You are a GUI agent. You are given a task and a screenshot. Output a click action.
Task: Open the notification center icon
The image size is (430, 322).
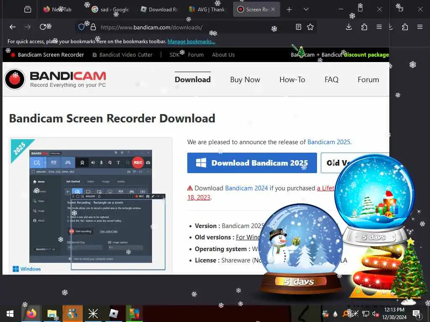click(x=417, y=314)
